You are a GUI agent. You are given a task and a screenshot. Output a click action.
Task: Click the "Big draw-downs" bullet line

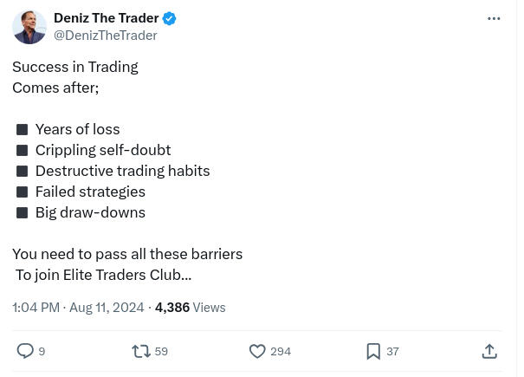click(x=90, y=212)
